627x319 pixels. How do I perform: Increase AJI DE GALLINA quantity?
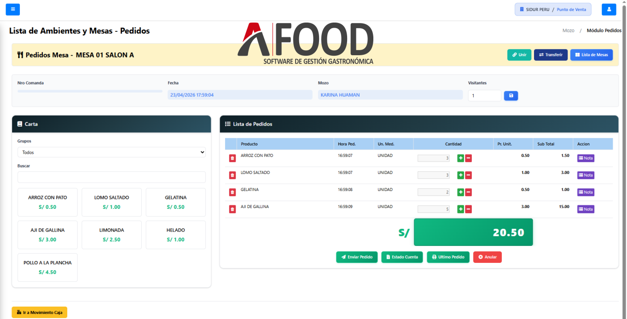pyautogui.click(x=460, y=209)
